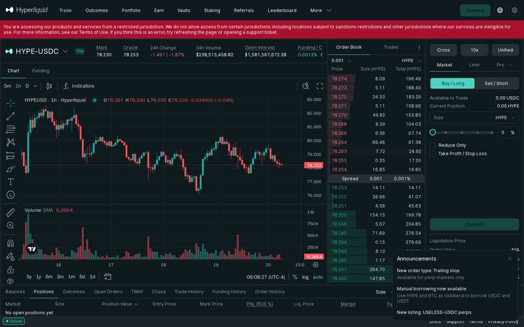Change order book 0.001 price grouping
Screen dimensions: 524x327
click(x=341, y=60)
